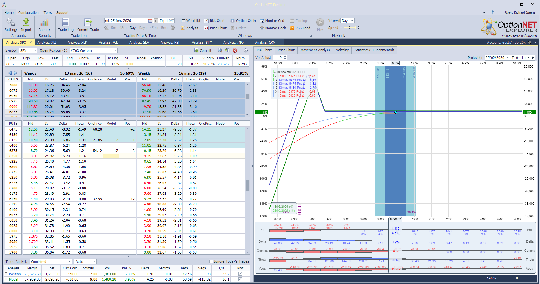Open the Account dropdown arrow in the tab bar
540x284 pixels.
coord(535,42)
